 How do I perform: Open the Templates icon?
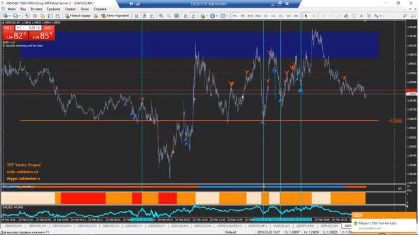pyautogui.click(x=223, y=16)
